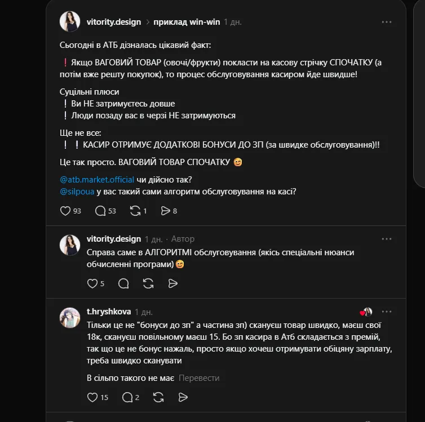Image resolution: width=425 pixels, height=422 pixels.
Task: Open the more options menu for the main post
Action: coord(386,22)
